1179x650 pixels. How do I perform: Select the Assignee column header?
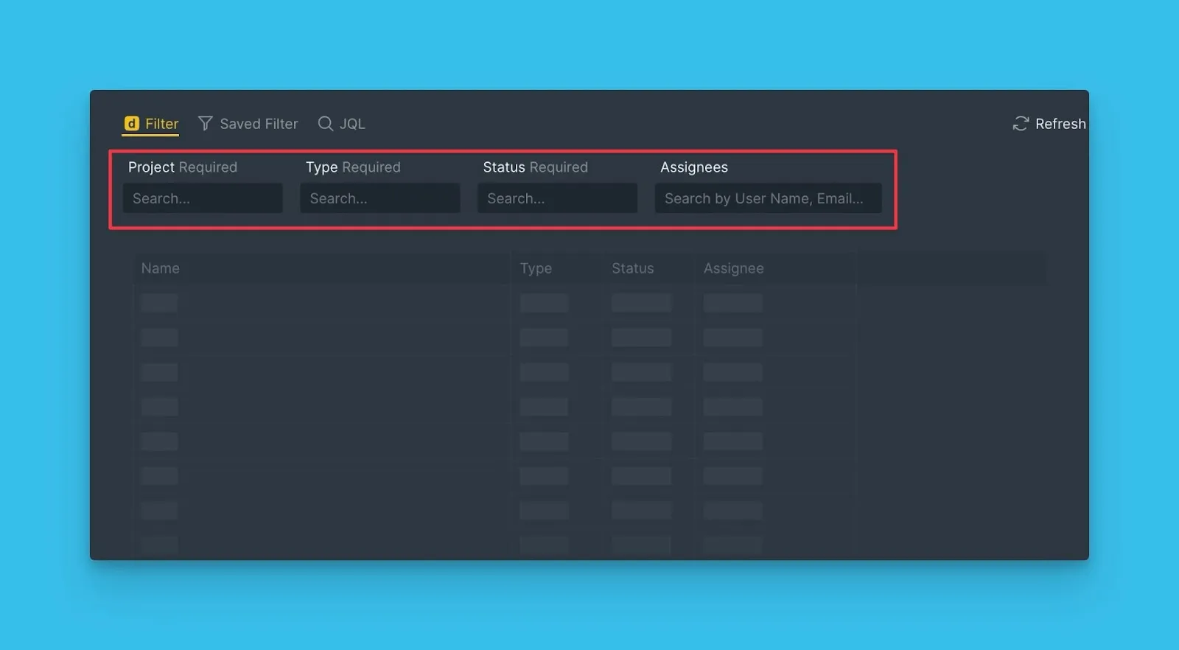click(733, 268)
